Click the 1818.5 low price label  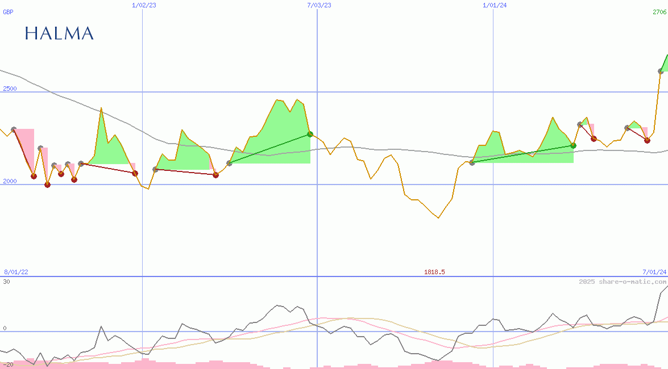coord(434,272)
